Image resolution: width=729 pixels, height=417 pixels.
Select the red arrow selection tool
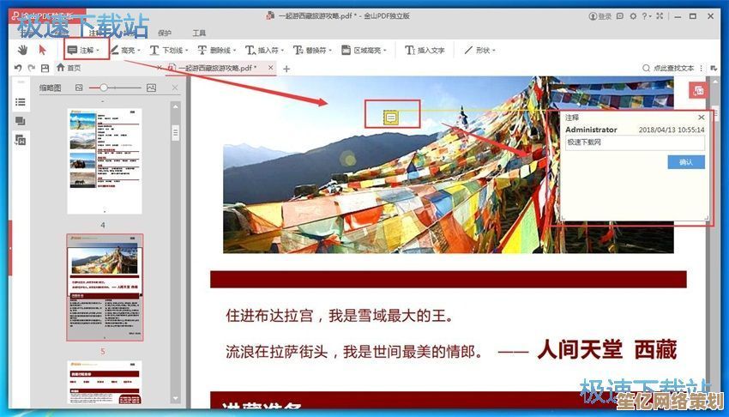(42, 50)
